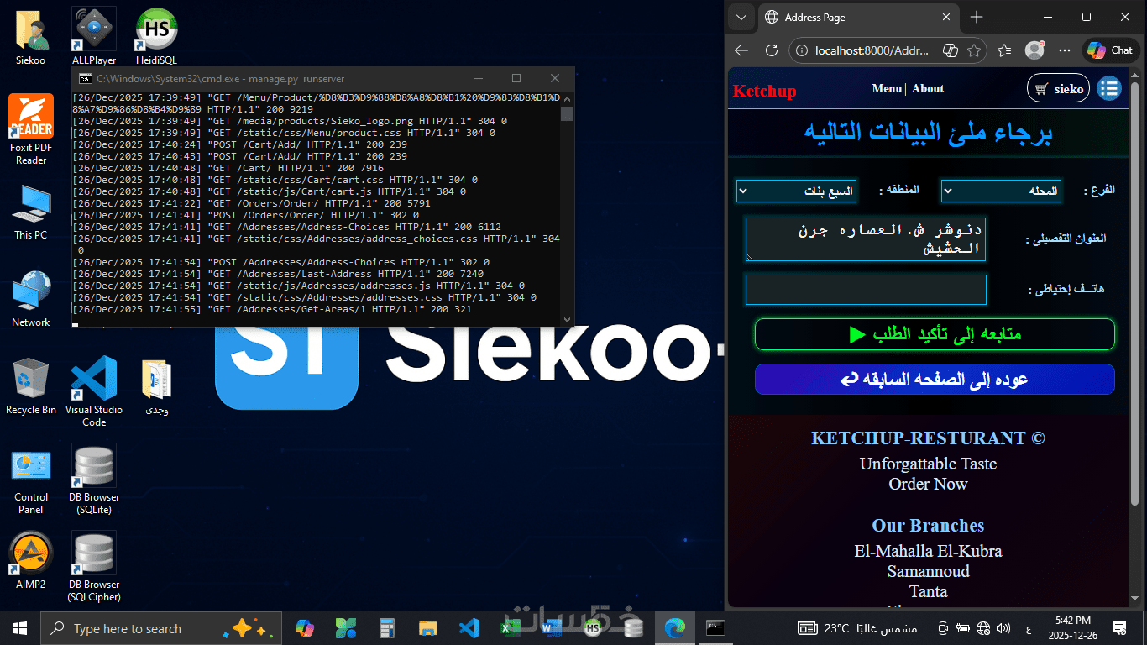Expand the area dropdown showing السبع بنات
The image size is (1147, 645).
point(797,191)
